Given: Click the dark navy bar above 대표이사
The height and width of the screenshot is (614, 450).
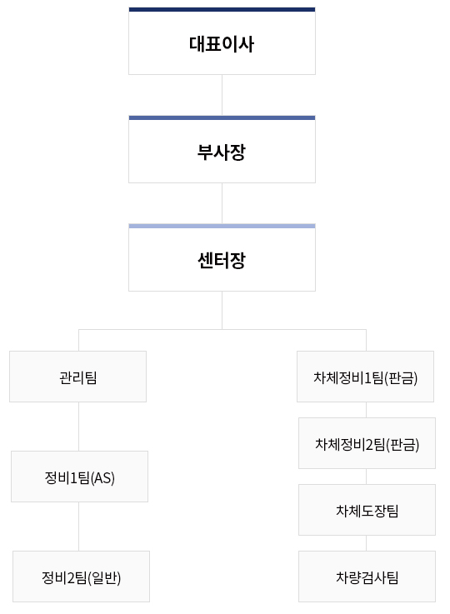Looking at the screenshot, I should 222,9.
